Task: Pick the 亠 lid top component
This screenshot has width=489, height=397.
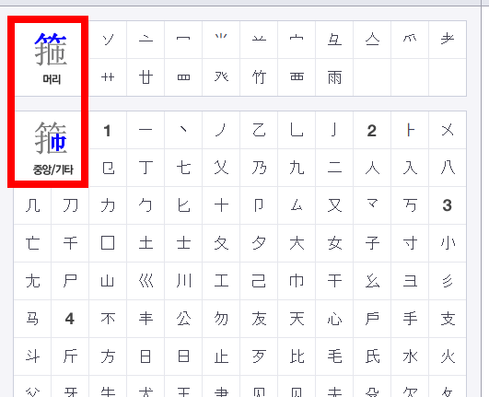Action: coord(146,40)
